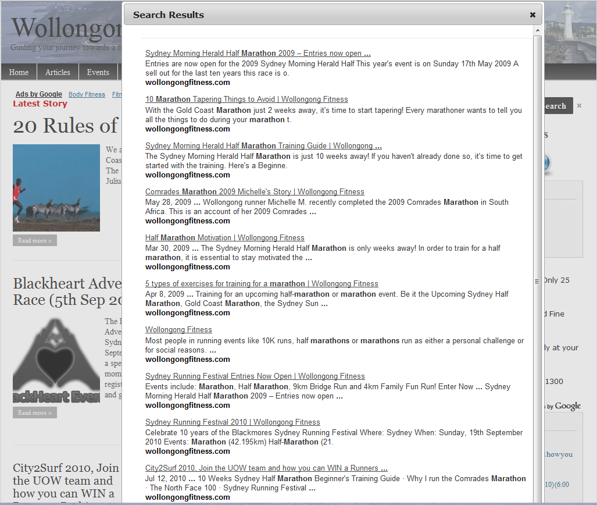
Task: Click the 'Body Fitness' ad link
Action: pyautogui.click(x=87, y=94)
